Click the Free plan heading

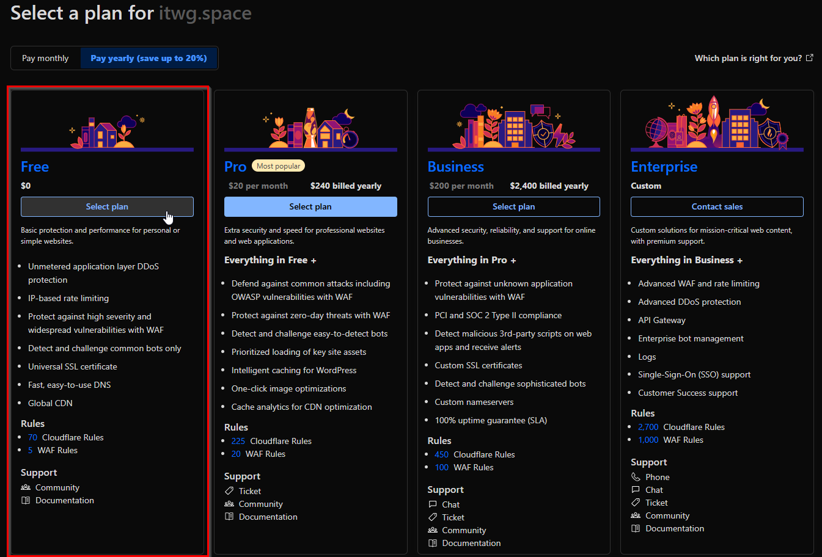(x=35, y=167)
